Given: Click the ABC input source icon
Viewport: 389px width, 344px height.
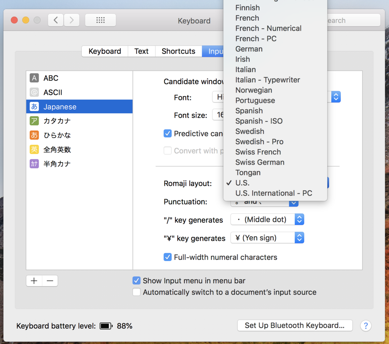Looking at the screenshot, I should point(34,78).
